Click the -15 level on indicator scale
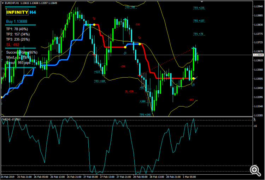The height and width of the screenshot is (180, 265). 255,126
